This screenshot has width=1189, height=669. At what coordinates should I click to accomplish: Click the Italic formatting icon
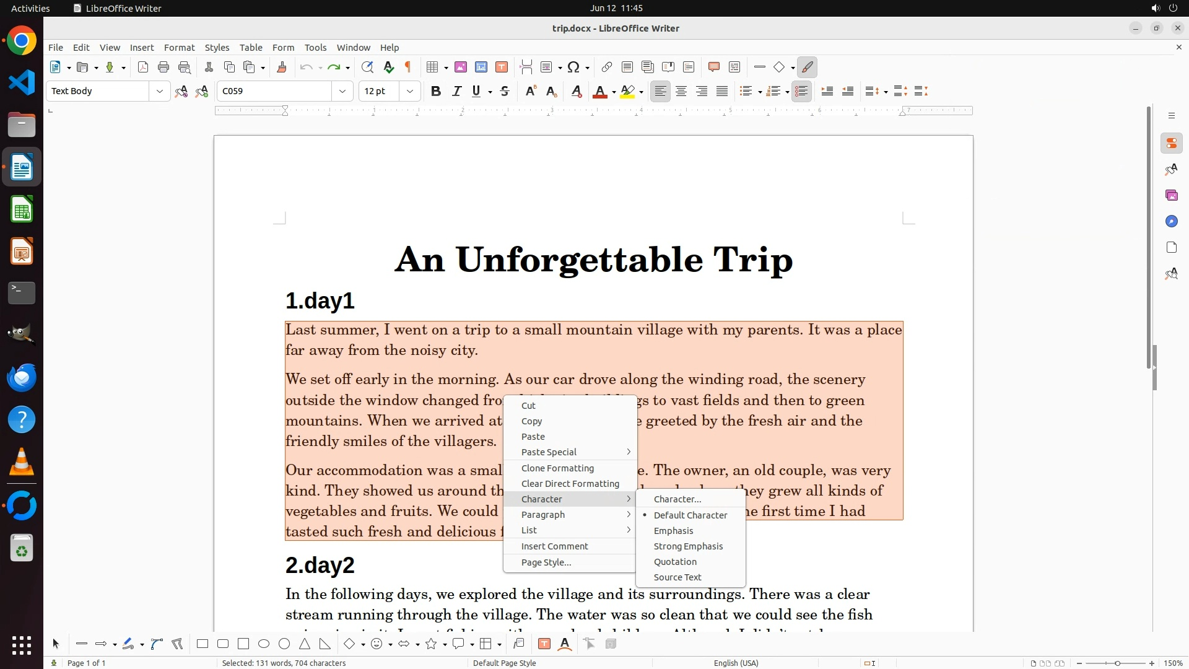tap(456, 91)
